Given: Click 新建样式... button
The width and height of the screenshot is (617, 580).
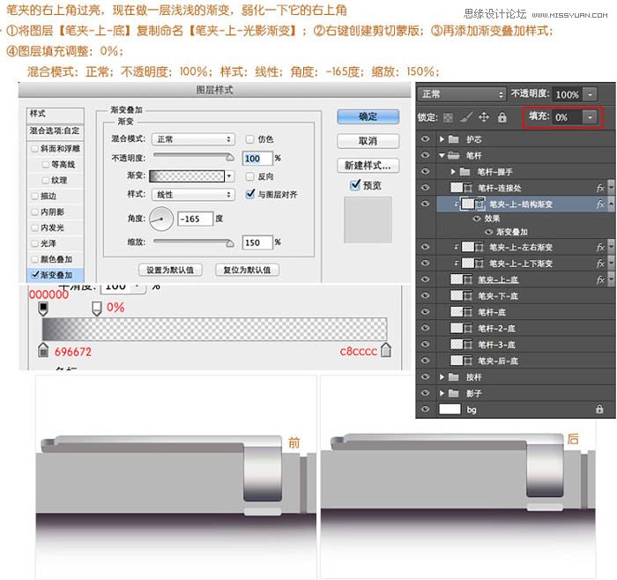Looking at the screenshot, I should coord(368,165).
